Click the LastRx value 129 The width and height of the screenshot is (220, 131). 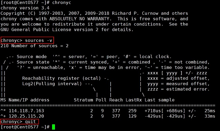click(132, 116)
